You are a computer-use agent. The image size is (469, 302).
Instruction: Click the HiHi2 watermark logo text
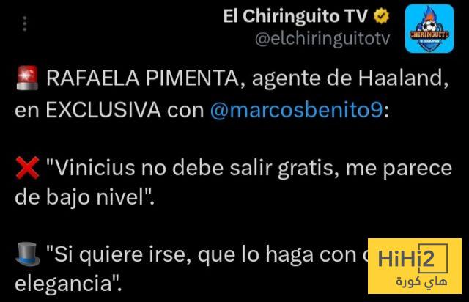coord(406,259)
